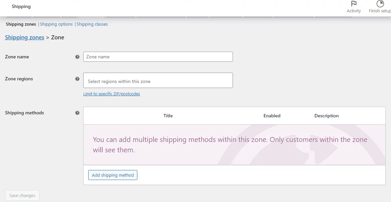This screenshot has height=202, width=391.
Task: Switch to the Shipping zones subtab
Action: click(21, 24)
